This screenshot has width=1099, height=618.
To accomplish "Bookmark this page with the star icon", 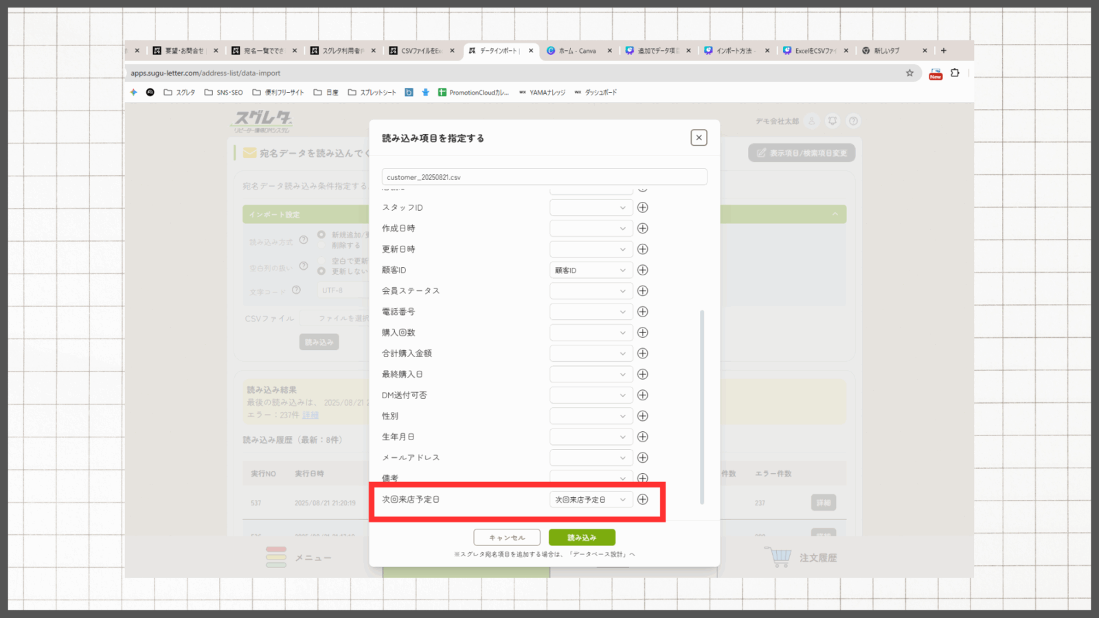I will pyautogui.click(x=909, y=73).
